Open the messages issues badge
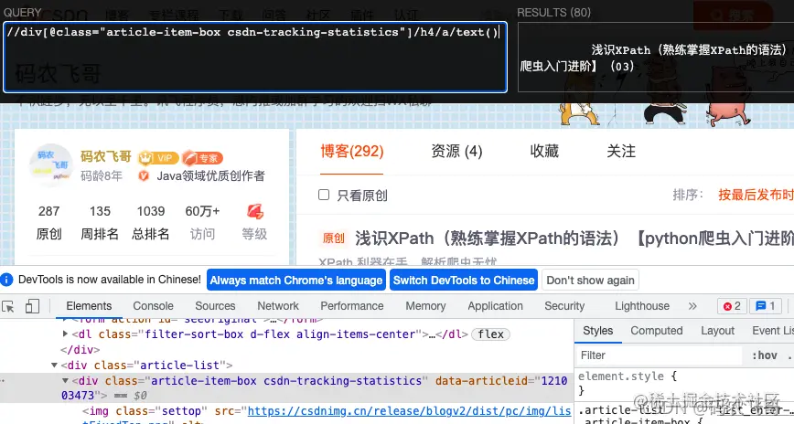This screenshot has width=794, height=424. coord(765,306)
